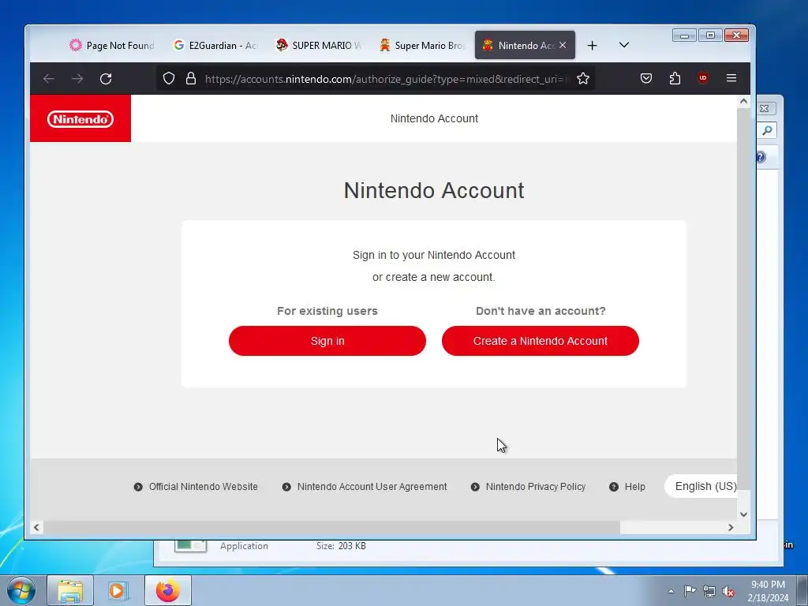Open the English (US) language selector
This screenshot has width=808, height=606.
[x=701, y=486]
